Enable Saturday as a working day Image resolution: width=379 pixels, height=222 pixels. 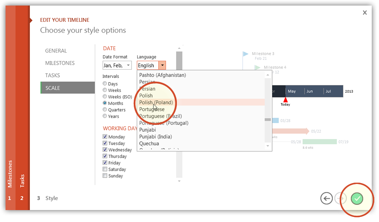coord(105,169)
